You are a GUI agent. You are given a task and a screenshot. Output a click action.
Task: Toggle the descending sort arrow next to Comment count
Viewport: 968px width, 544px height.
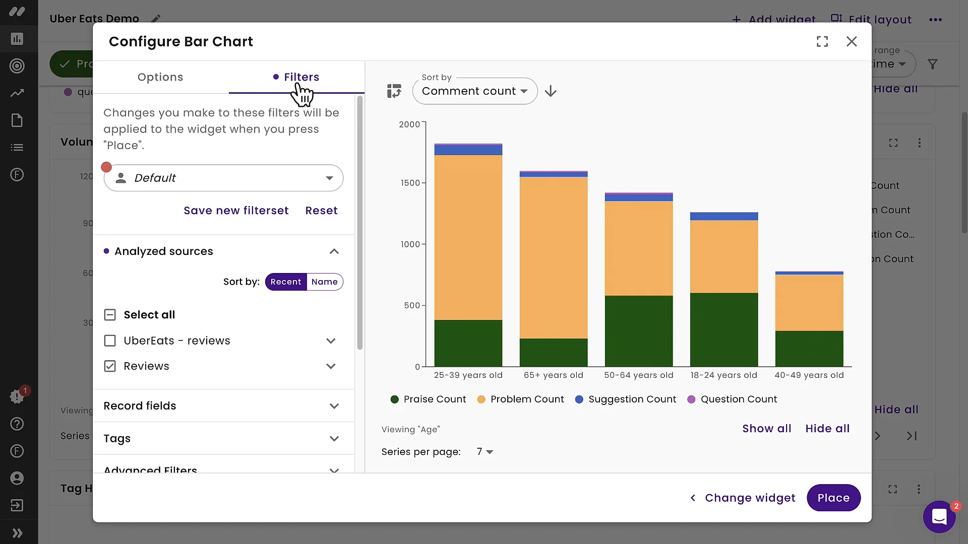(x=551, y=91)
